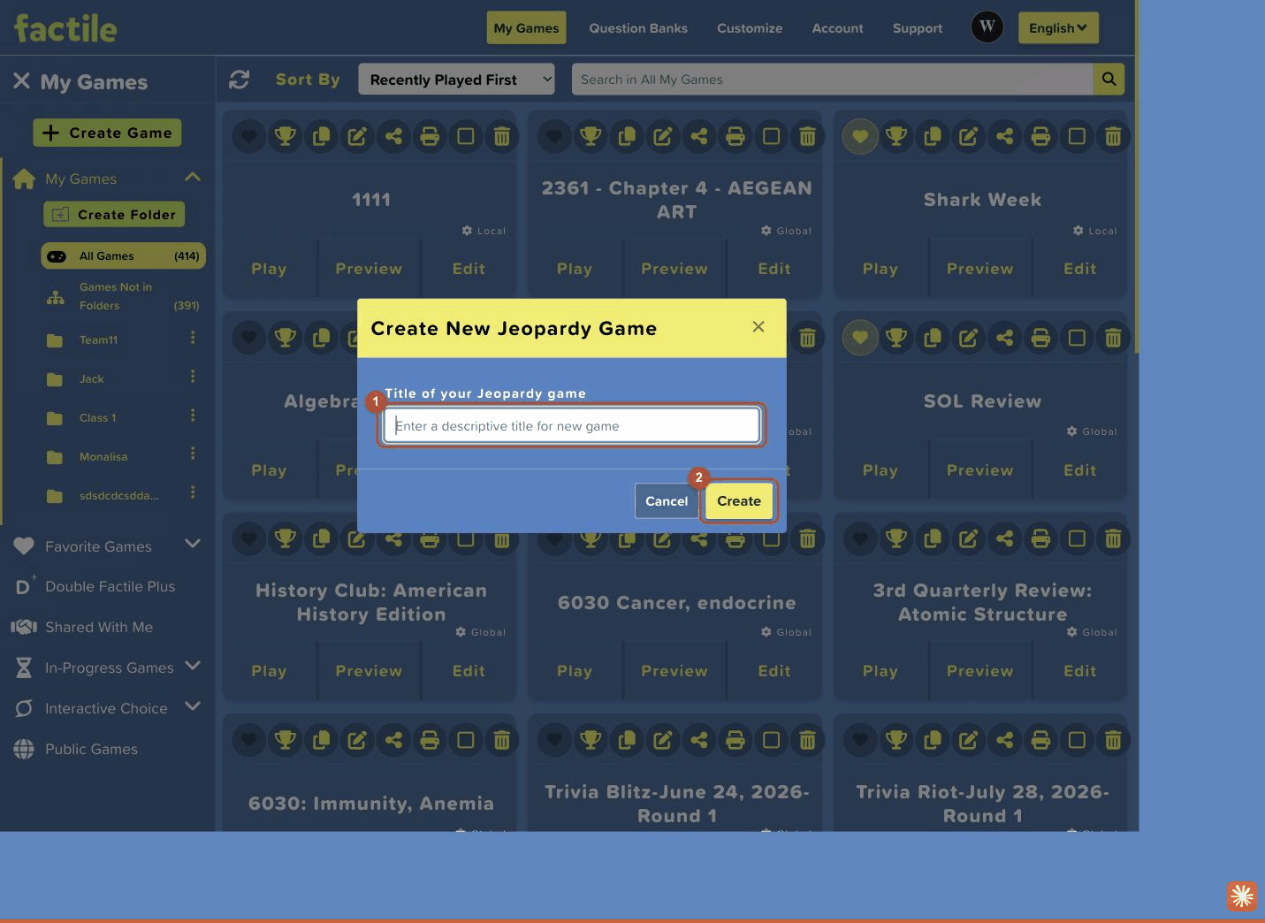Click the refresh games icon beside Sort By
The image size is (1265, 923).
[x=239, y=80]
